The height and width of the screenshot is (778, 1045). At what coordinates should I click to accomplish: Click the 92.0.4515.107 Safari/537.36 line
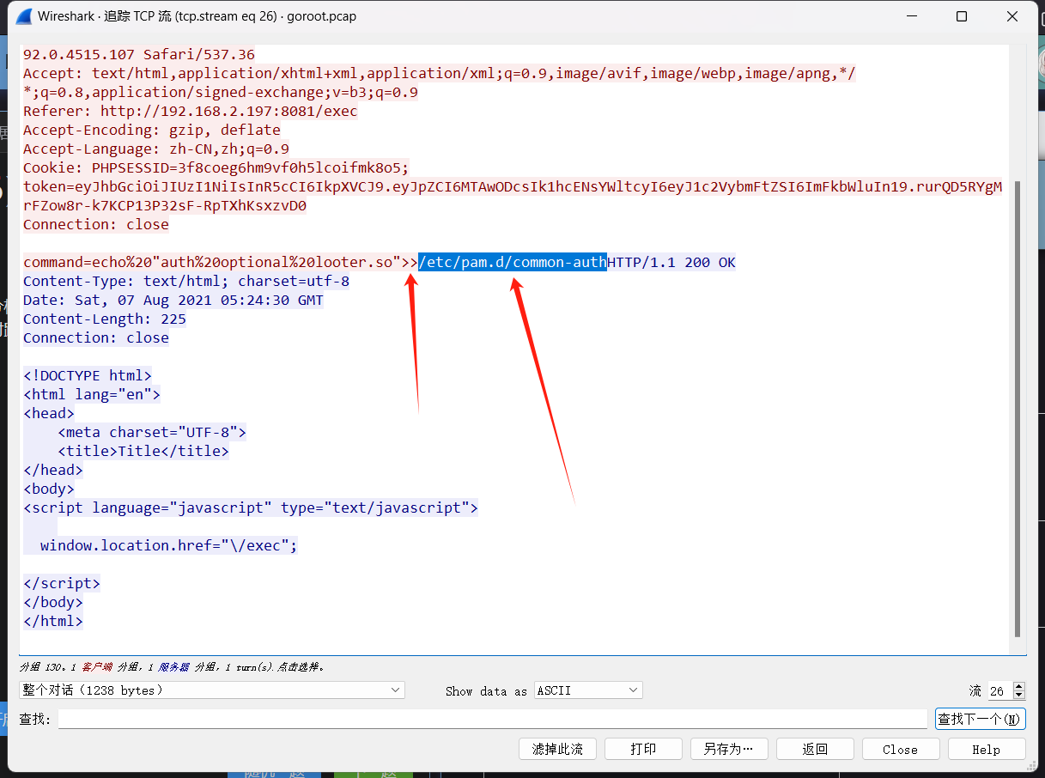tap(139, 54)
